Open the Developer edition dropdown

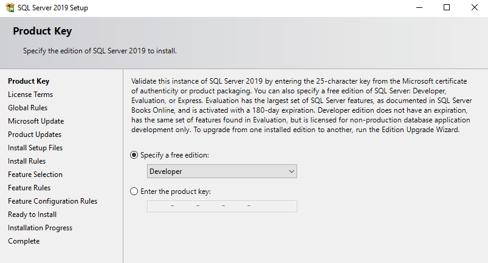point(222,171)
